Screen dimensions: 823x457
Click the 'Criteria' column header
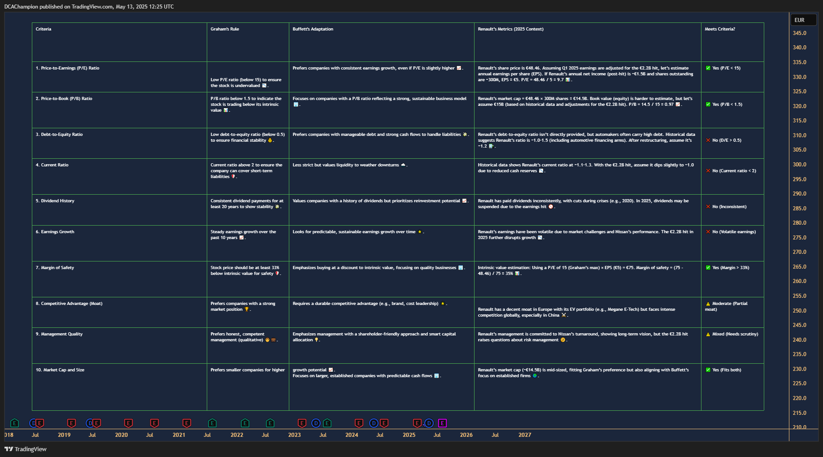44,29
